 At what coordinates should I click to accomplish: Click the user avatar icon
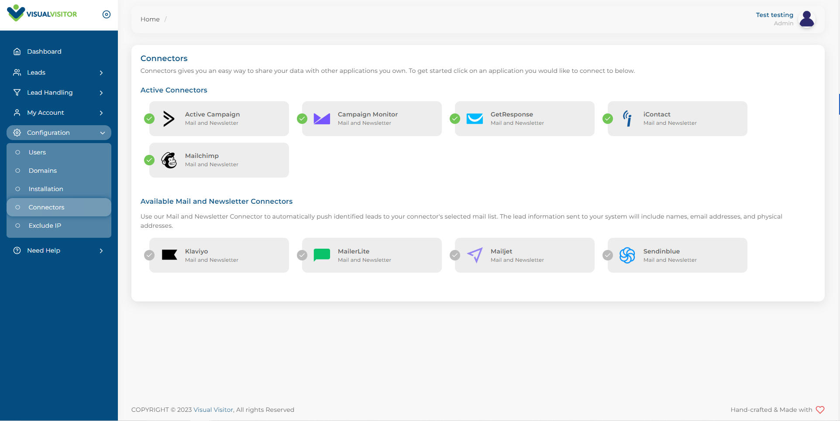click(807, 19)
